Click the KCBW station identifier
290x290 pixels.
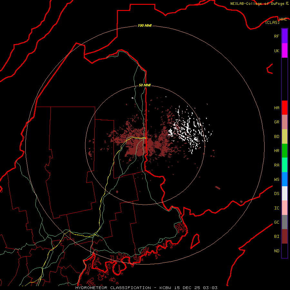[x=165, y=288]
